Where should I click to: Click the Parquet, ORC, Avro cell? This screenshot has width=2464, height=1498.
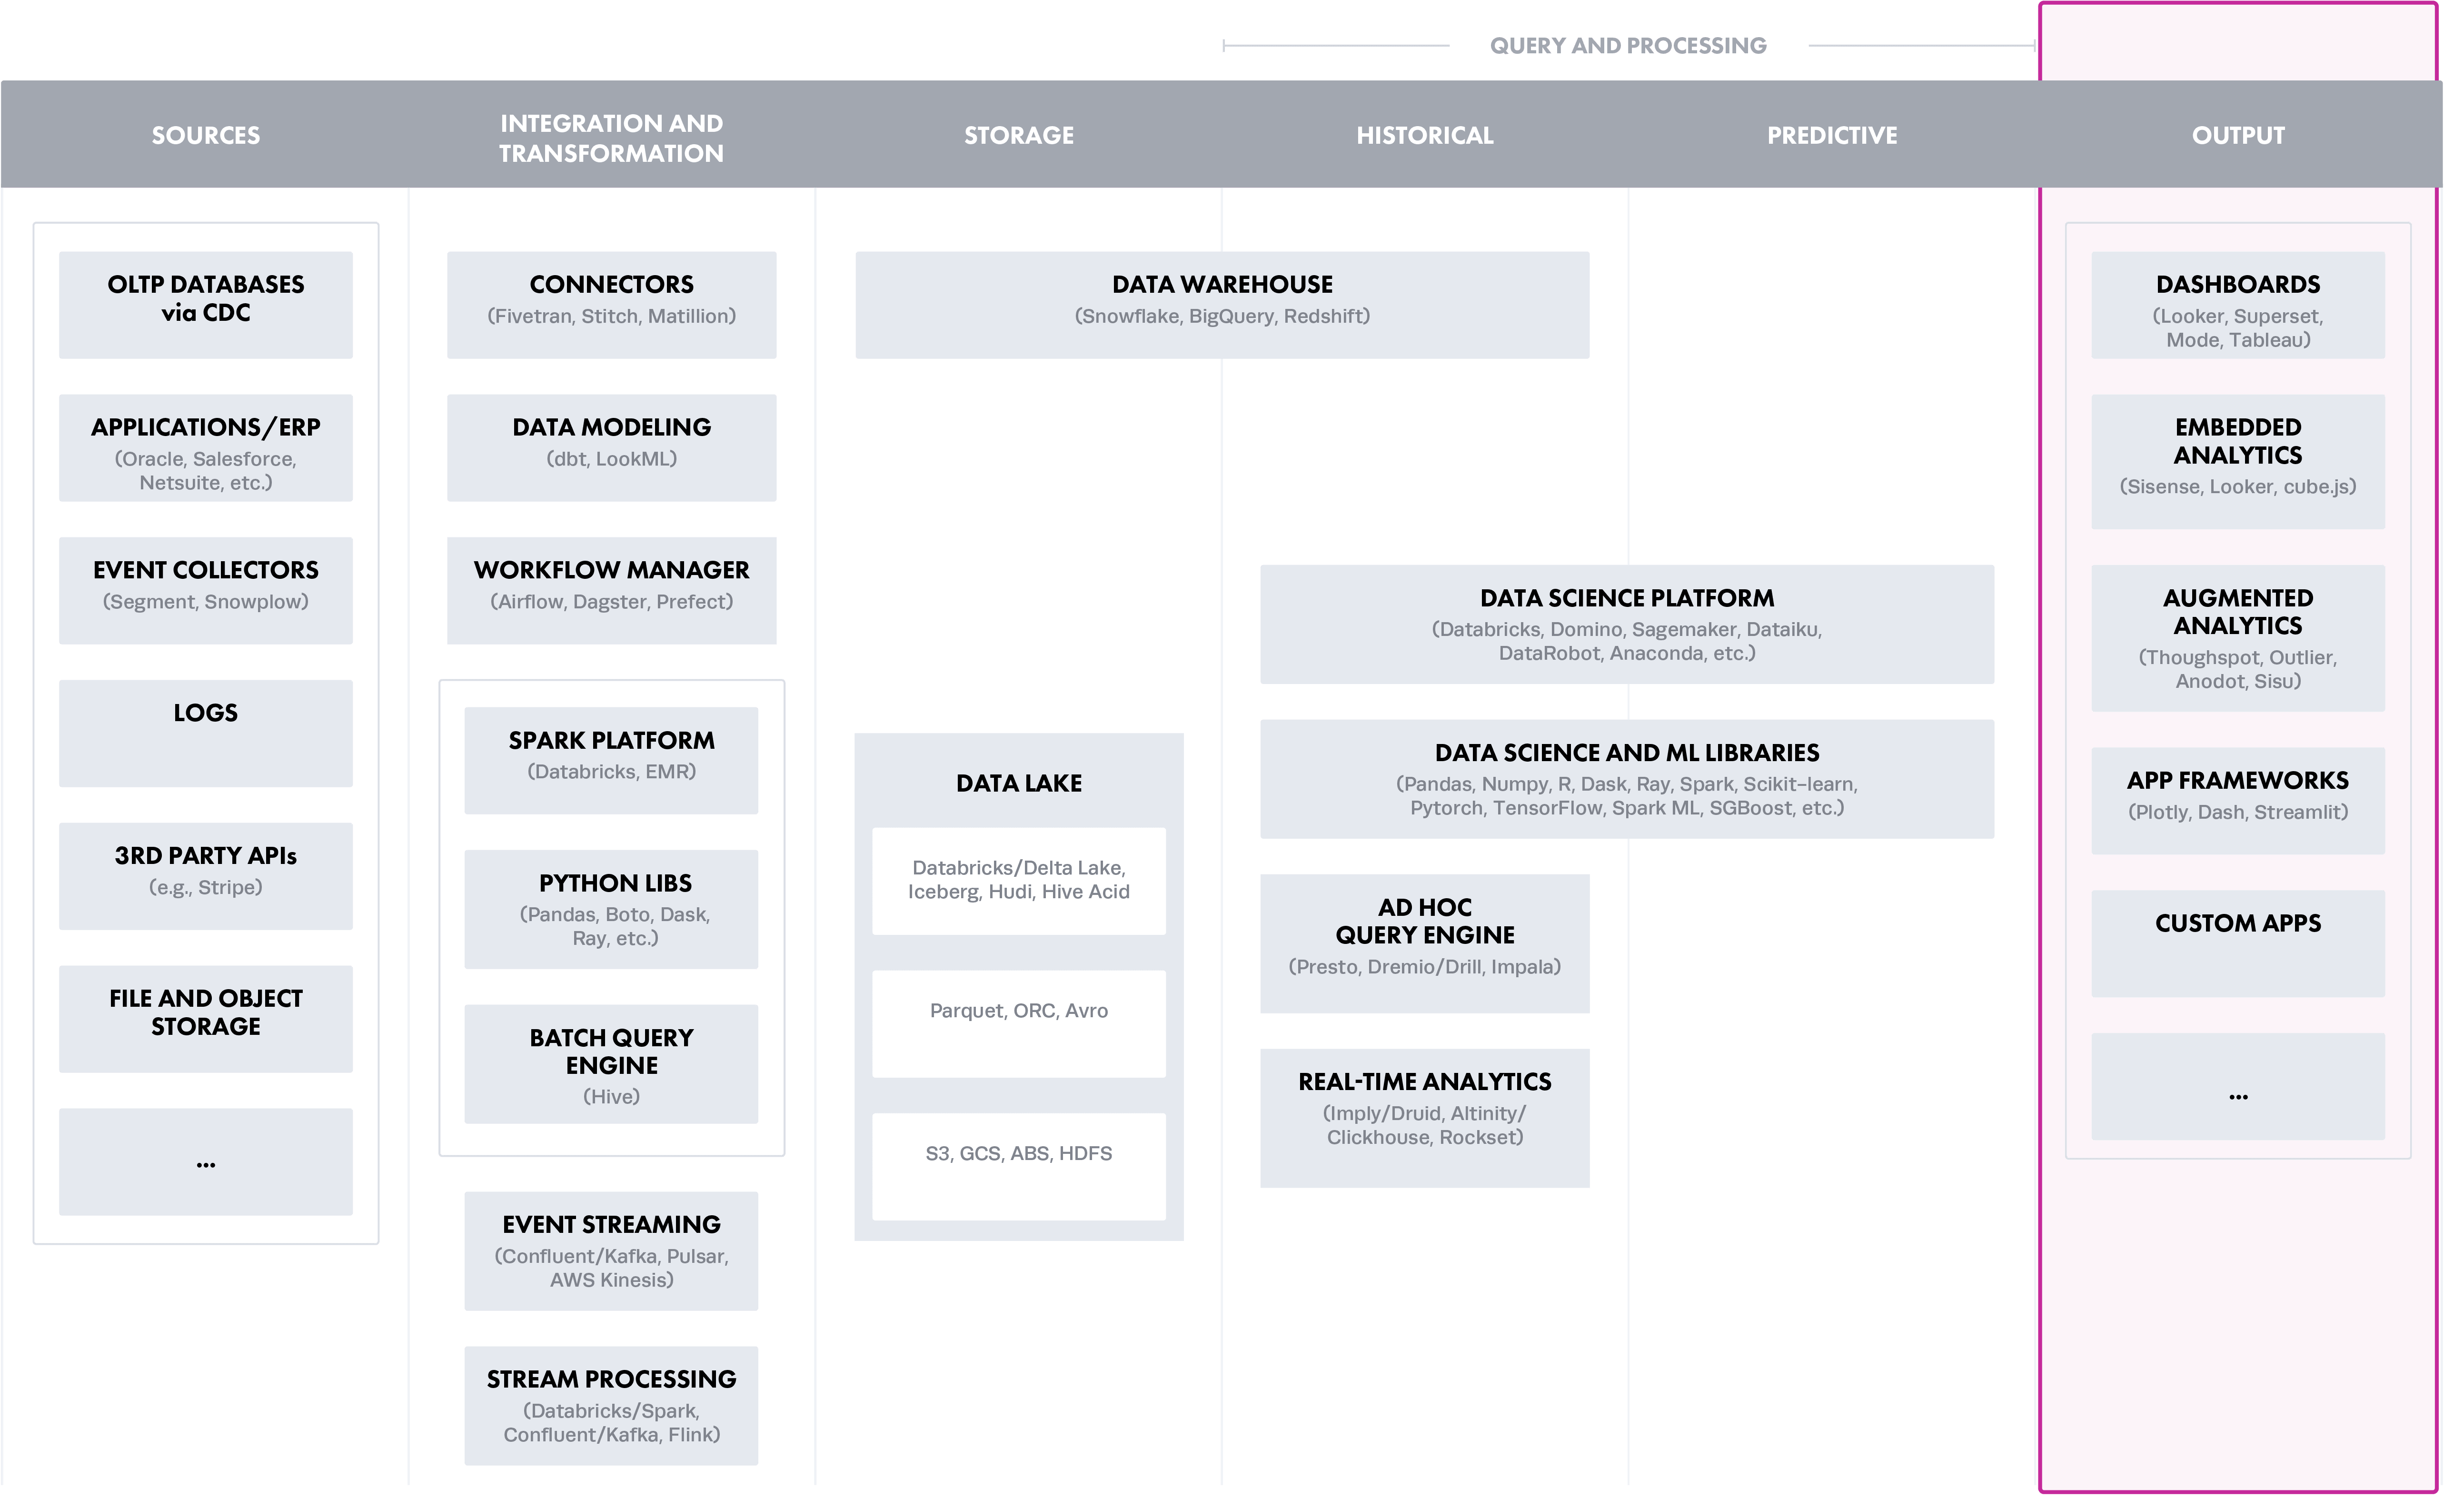point(1020,1025)
